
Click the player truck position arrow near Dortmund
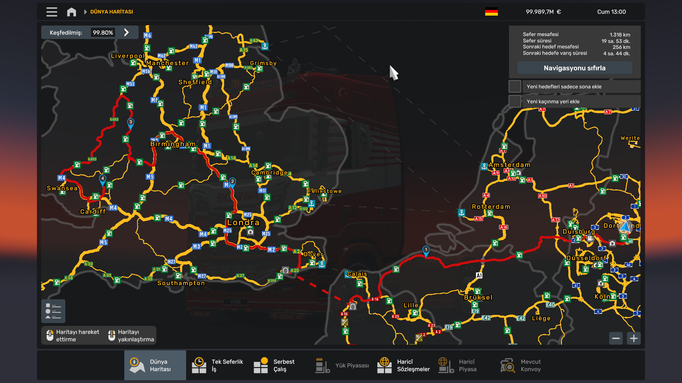[625, 227]
